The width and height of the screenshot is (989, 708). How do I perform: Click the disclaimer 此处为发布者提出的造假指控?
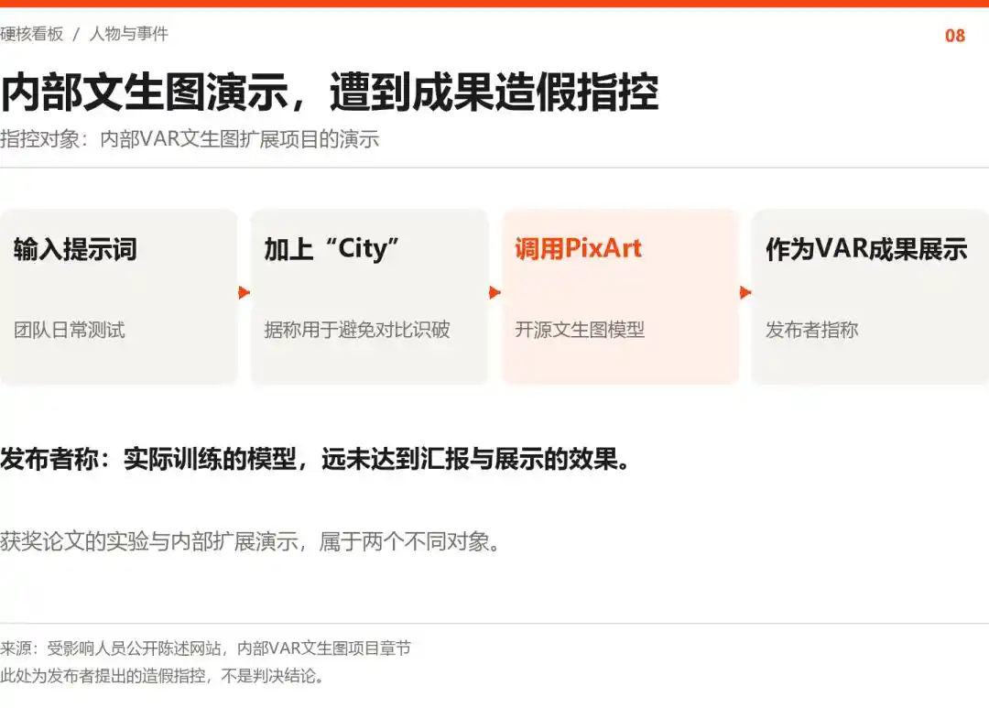pyautogui.click(x=103, y=676)
